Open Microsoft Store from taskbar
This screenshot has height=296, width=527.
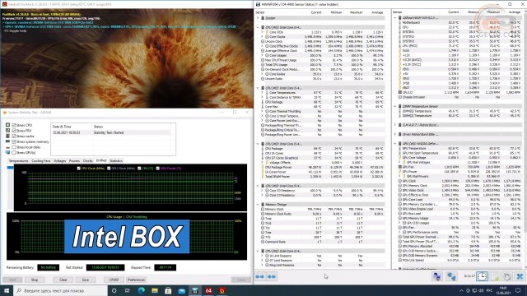[x=168, y=290]
